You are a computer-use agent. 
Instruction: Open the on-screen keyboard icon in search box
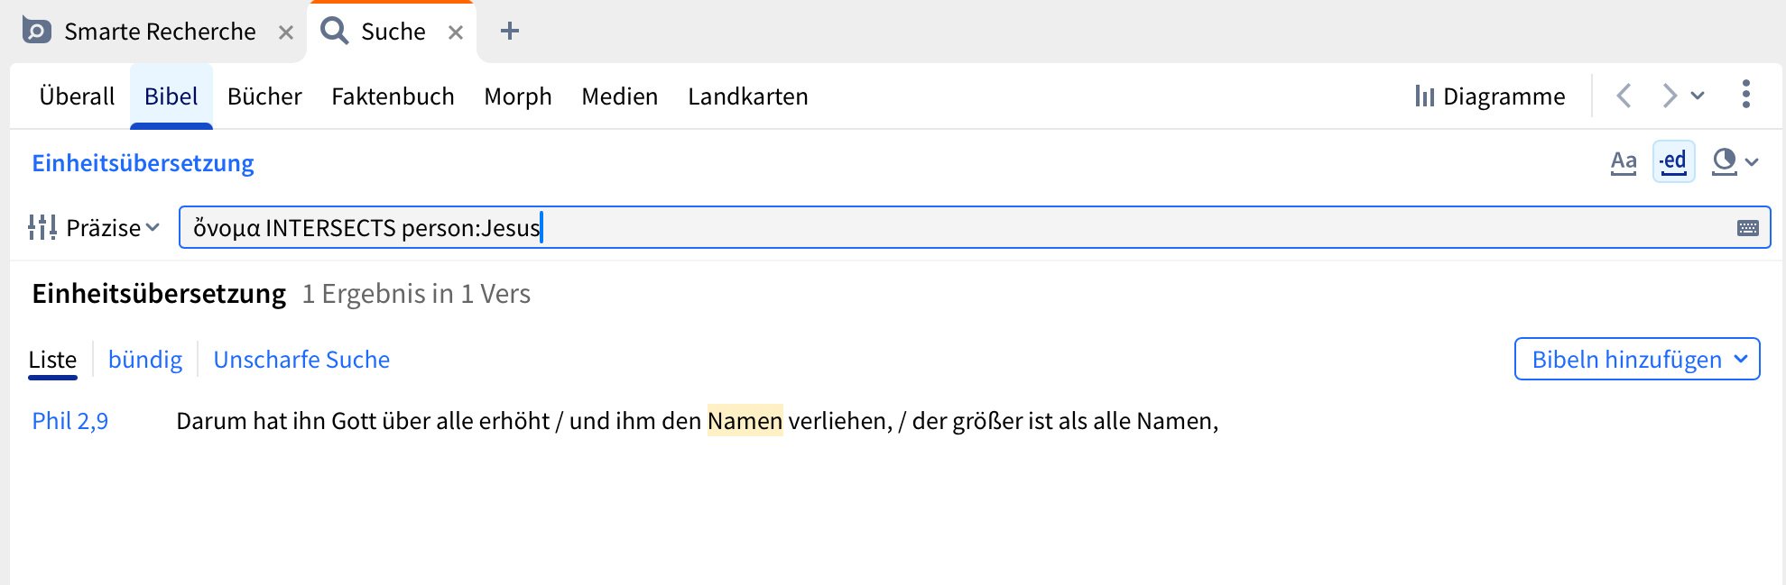[1747, 228]
